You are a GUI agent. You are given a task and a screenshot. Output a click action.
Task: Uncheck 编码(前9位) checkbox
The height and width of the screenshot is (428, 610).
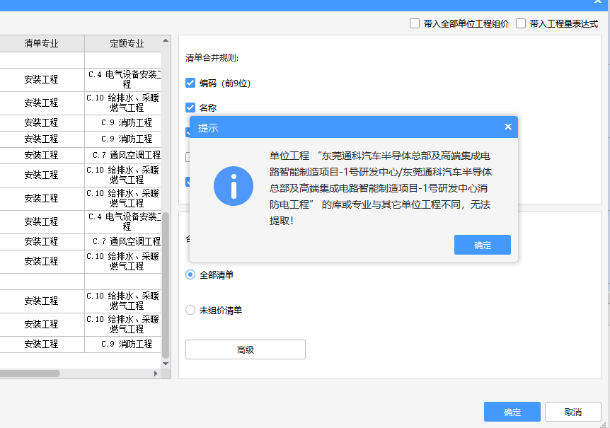coord(190,83)
